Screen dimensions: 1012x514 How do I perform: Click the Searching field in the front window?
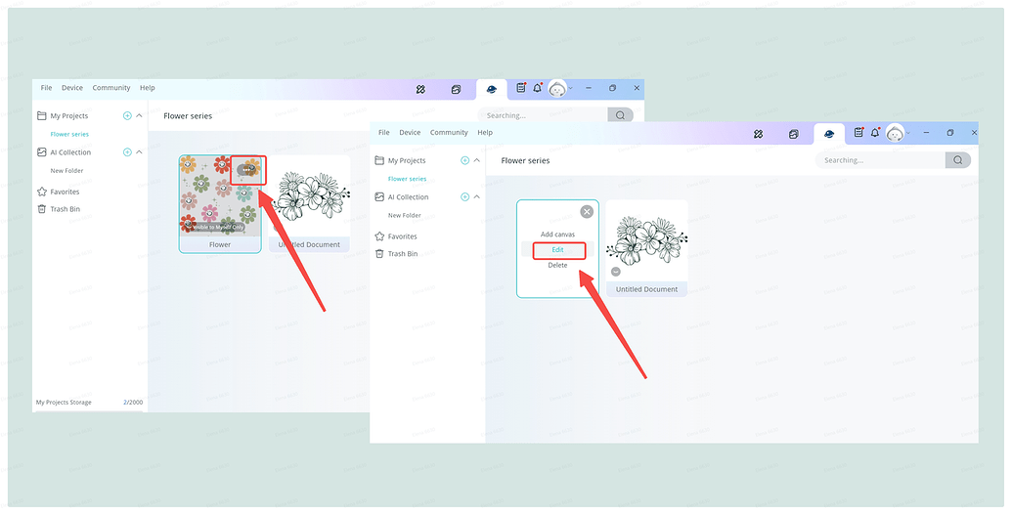tap(878, 160)
